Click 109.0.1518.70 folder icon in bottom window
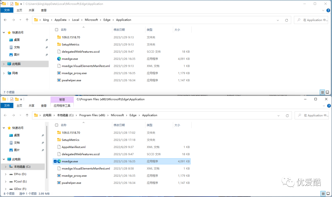 point(59,133)
